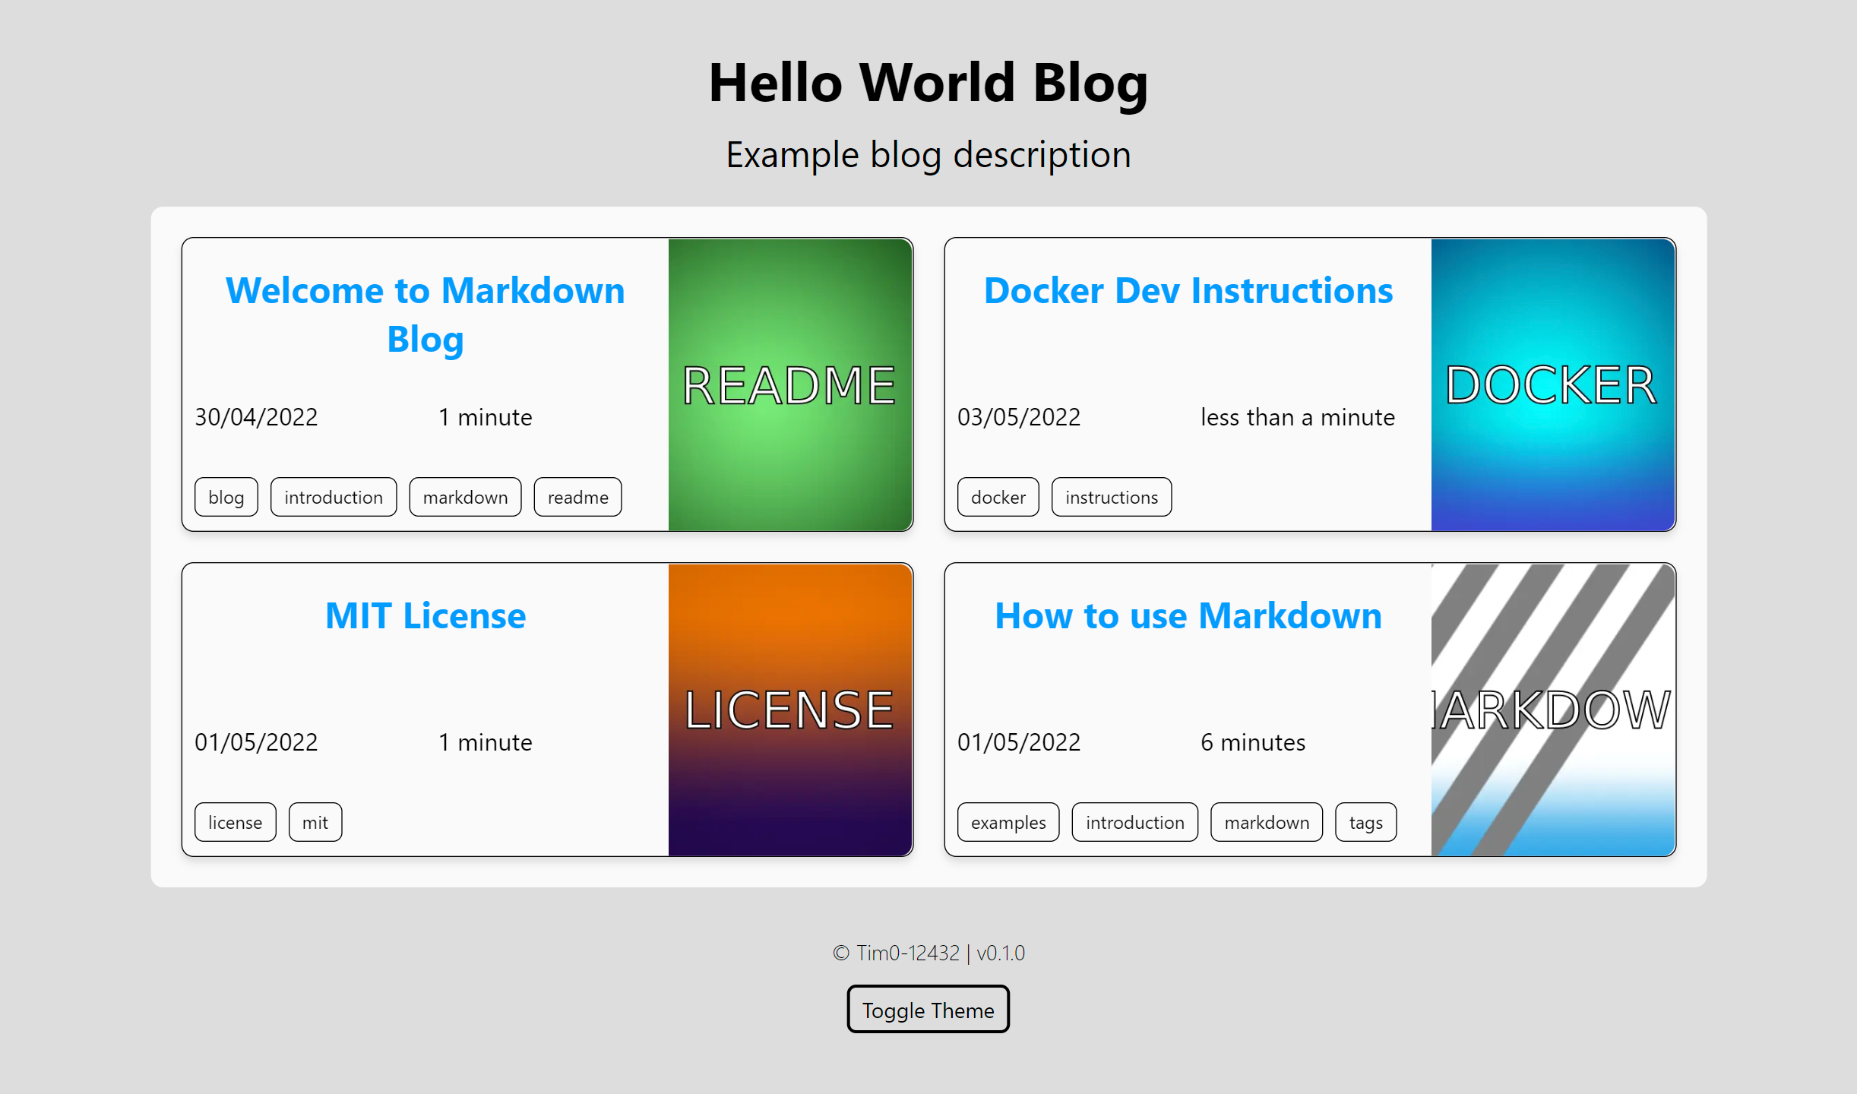Select 'readme' tag on first card
The height and width of the screenshot is (1094, 1857).
pyautogui.click(x=577, y=498)
